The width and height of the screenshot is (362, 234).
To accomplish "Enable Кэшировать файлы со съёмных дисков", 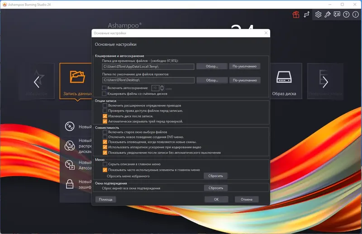I will pos(104,94).
